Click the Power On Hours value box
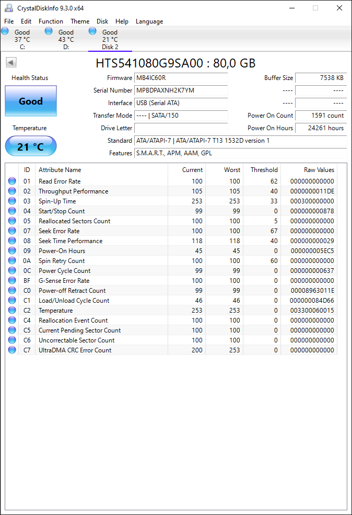Viewport: 352px width, 515px height. pos(321,128)
